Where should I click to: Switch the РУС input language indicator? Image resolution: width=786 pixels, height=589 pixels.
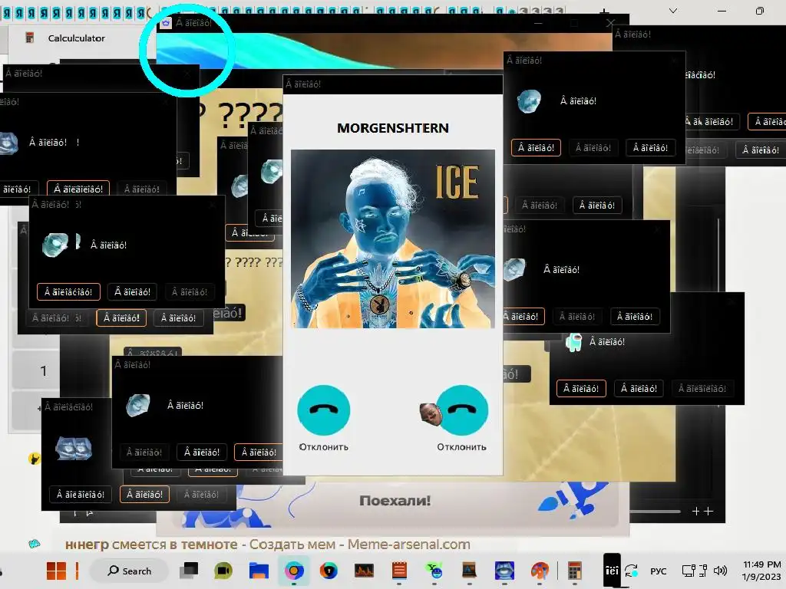(x=658, y=571)
